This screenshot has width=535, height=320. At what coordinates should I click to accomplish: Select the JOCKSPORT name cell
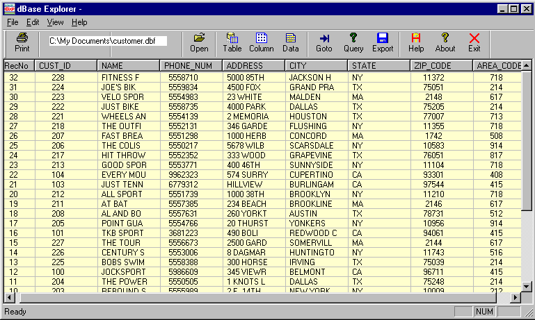[x=129, y=272]
